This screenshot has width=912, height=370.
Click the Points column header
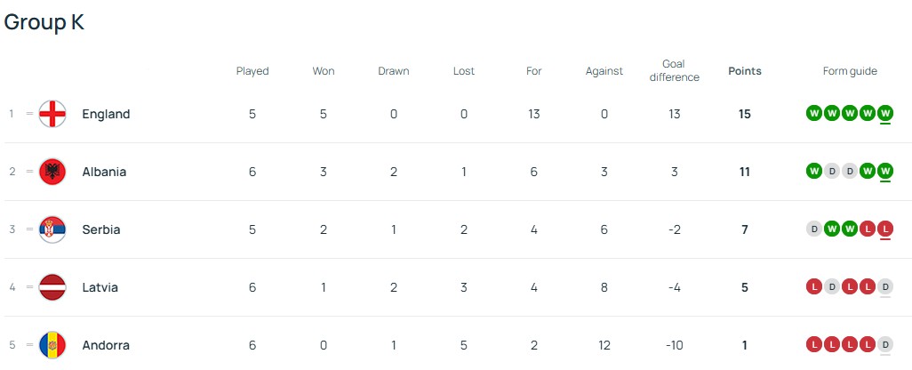pyautogui.click(x=744, y=71)
